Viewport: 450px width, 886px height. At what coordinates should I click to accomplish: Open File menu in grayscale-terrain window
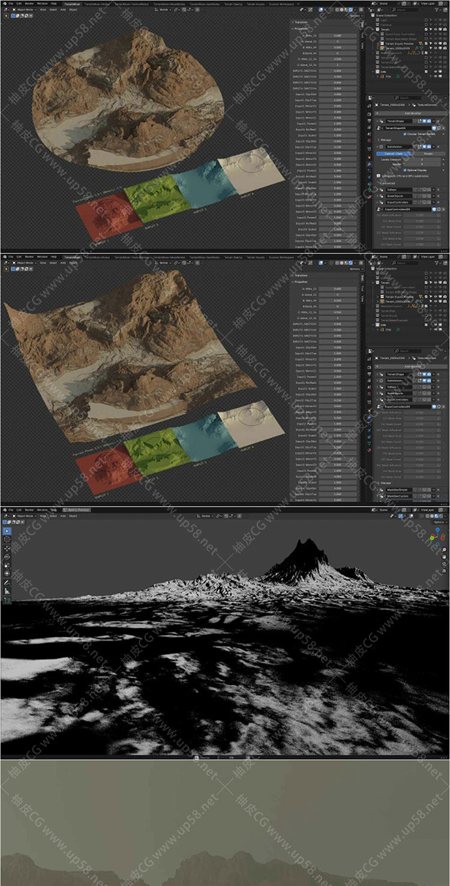(10, 510)
